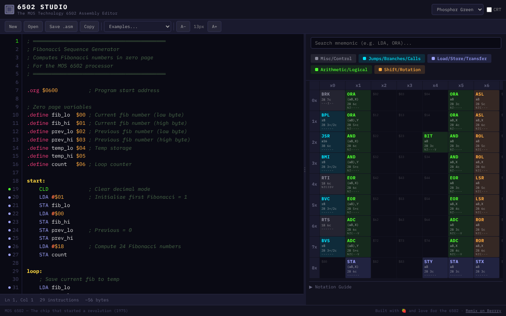Increase font size with A+ button
Viewport: 506px width, 316px height.
tap(214, 26)
